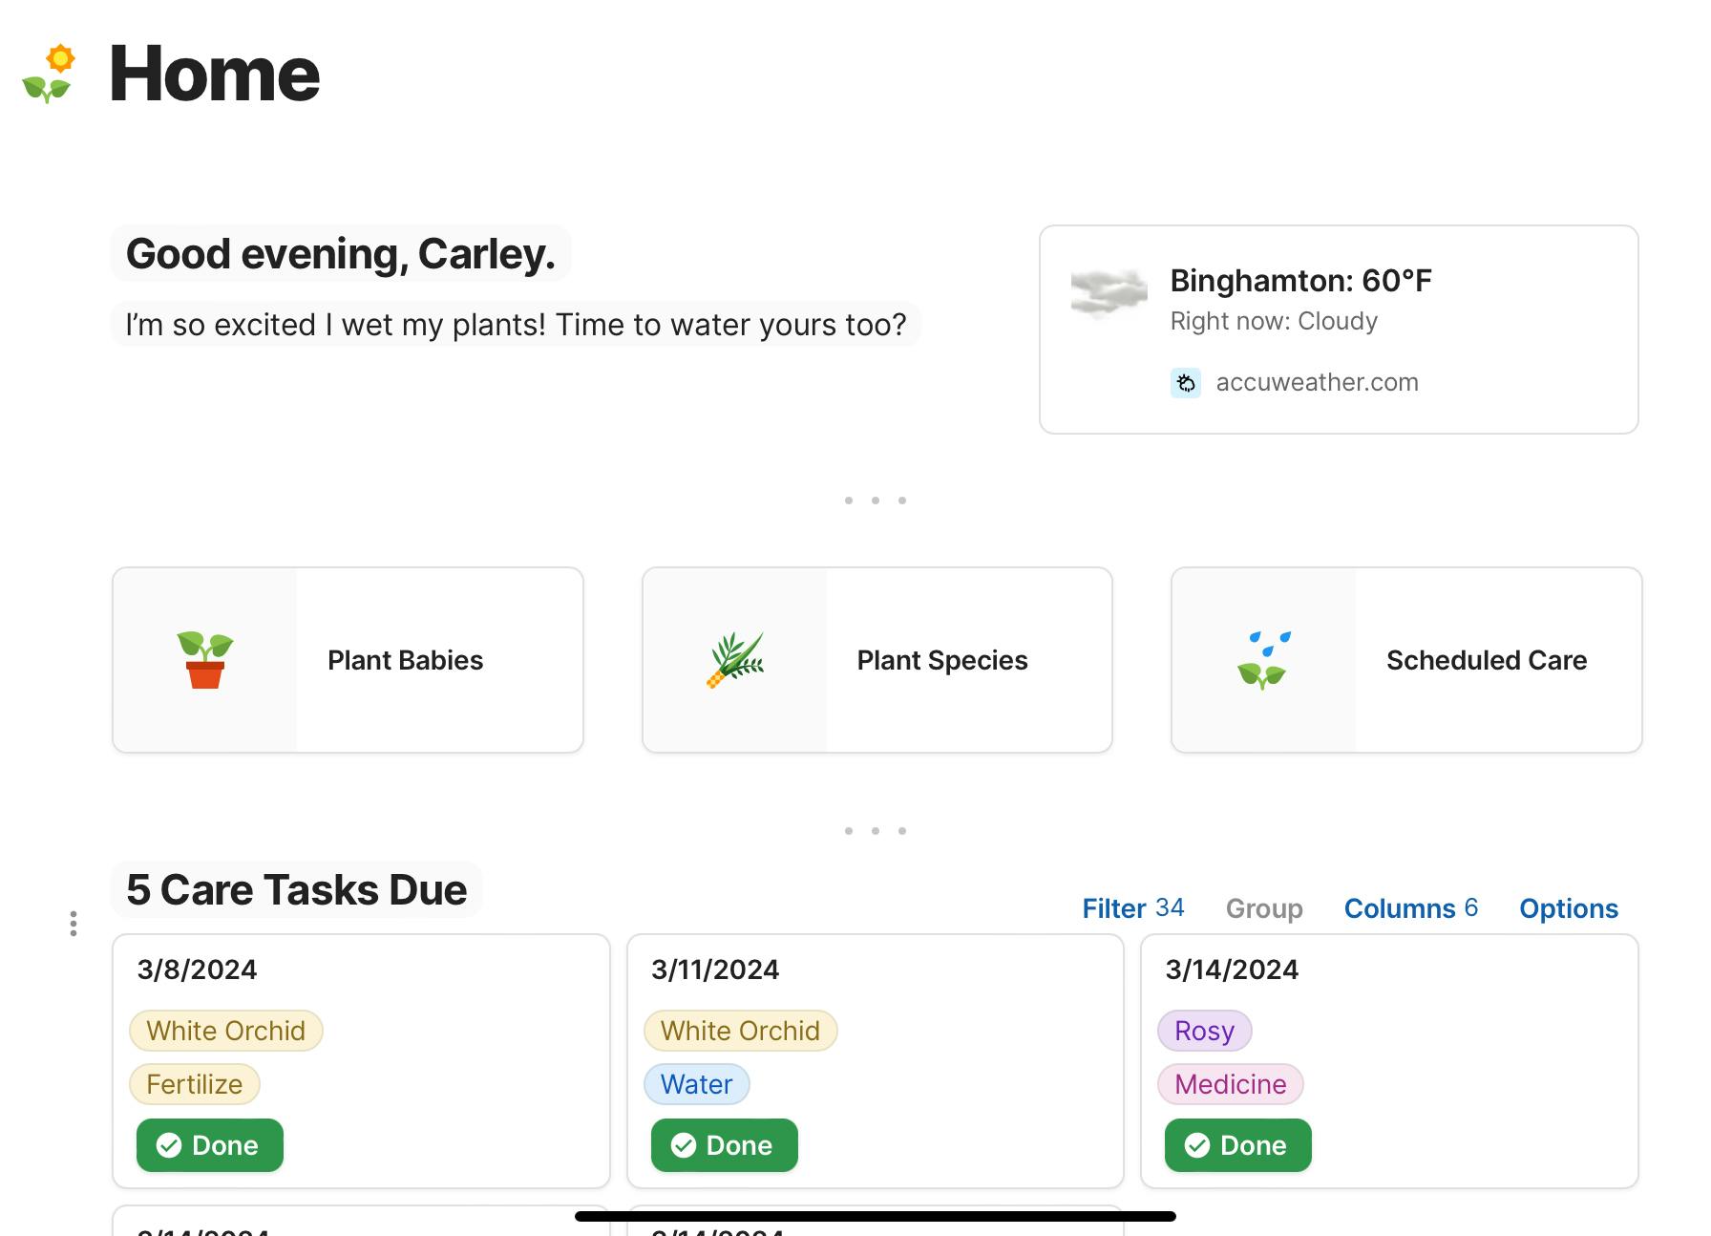Click the cloudy weather icon
The image size is (1711, 1236).
[1109, 292]
